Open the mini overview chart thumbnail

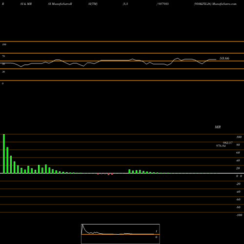(121, 234)
